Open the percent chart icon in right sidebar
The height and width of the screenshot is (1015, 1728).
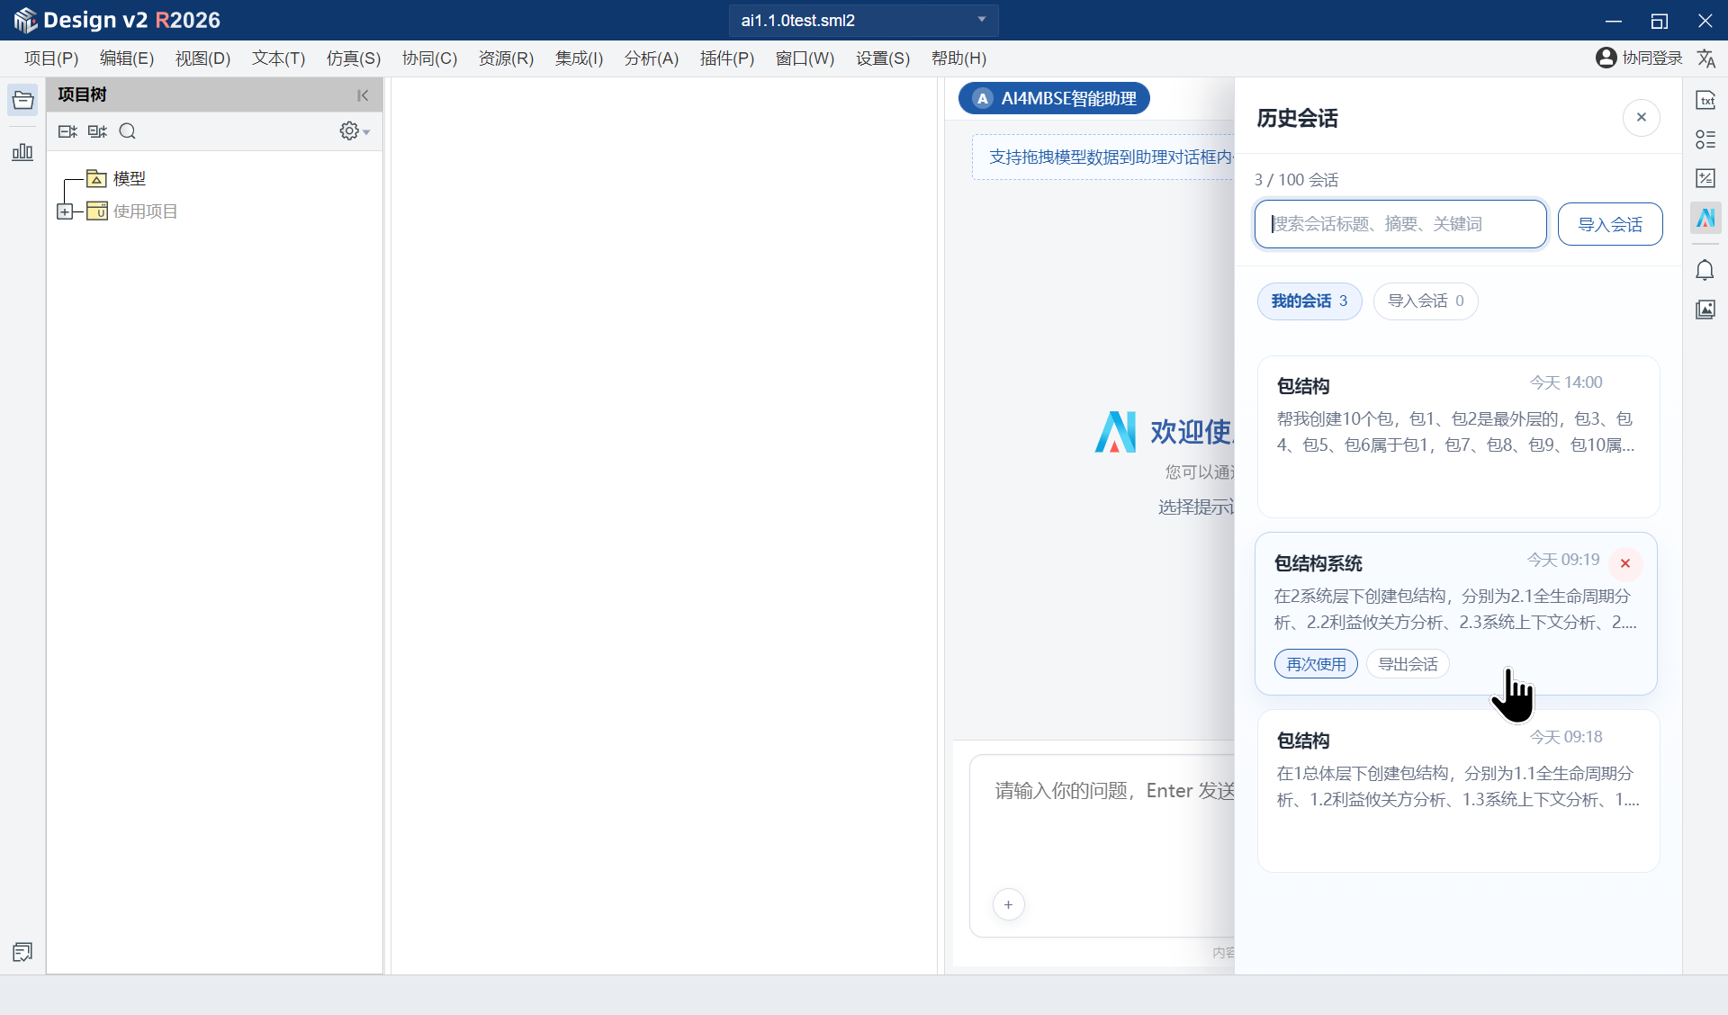point(1705,178)
